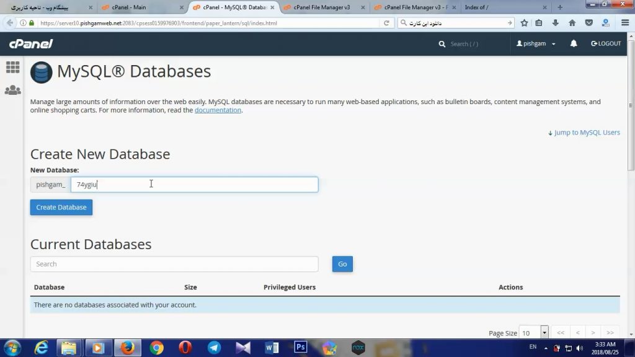
Task: Go to first page with << button
Action: pos(561,333)
